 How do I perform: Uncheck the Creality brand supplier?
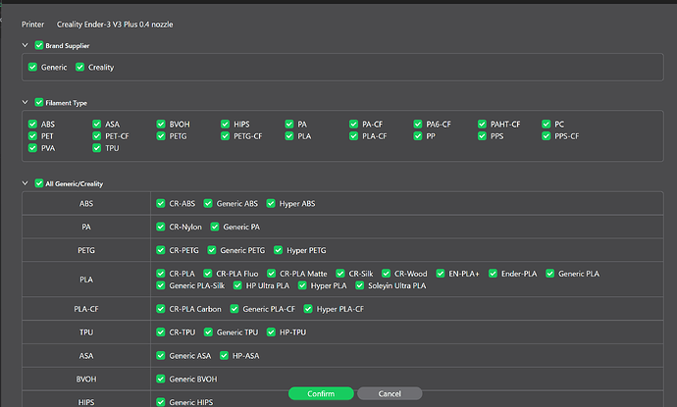click(x=79, y=67)
